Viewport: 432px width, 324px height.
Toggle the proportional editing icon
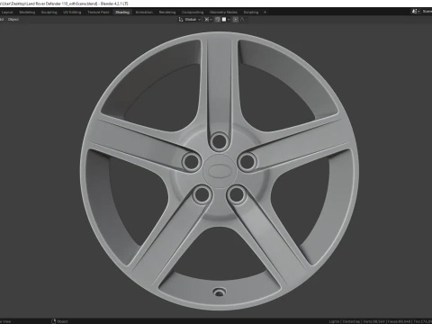click(236, 20)
